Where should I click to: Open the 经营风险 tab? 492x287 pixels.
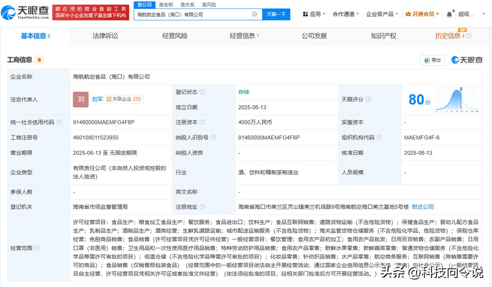point(175,36)
